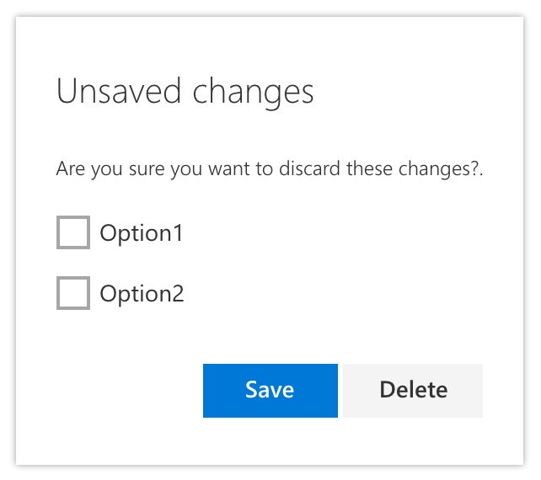Check the Option2 checkbox
Viewport: 541px width, 480px height.
tap(73, 293)
